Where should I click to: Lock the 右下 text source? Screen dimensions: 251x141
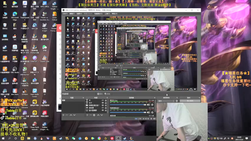pos(106,103)
